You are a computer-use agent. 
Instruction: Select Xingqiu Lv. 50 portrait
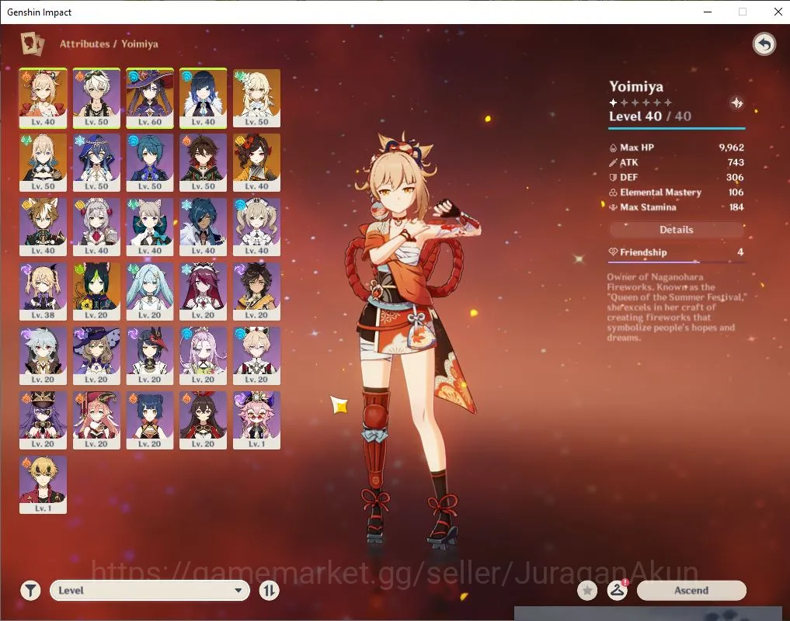coord(150,163)
